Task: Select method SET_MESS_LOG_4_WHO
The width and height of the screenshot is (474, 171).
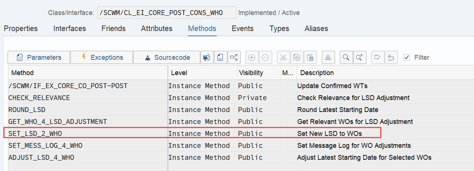Action: [45, 146]
